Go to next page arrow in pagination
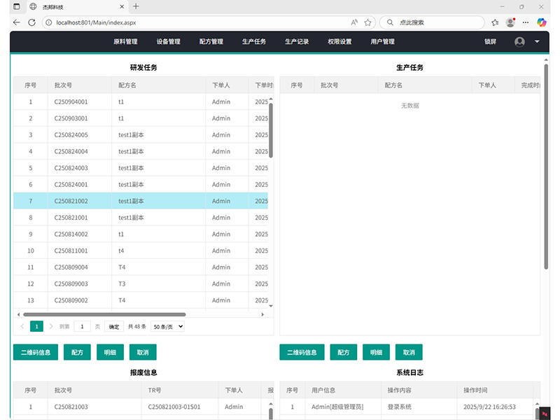Image resolution: width=560 pixels, height=420 pixels. 50,326
